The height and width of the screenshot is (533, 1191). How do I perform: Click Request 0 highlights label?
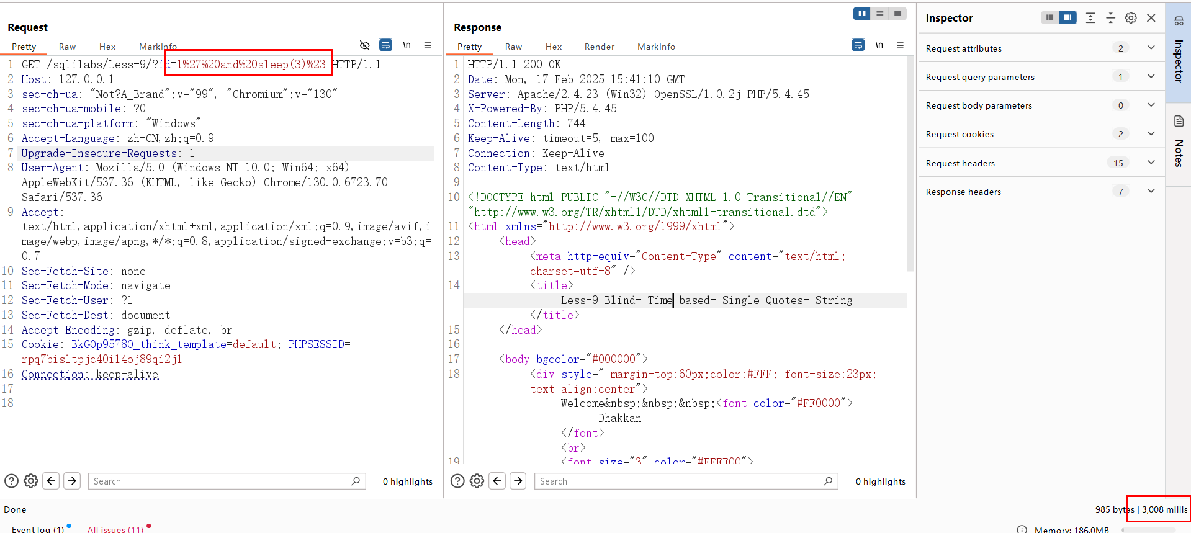pyautogui.click(x=408, y=481)
